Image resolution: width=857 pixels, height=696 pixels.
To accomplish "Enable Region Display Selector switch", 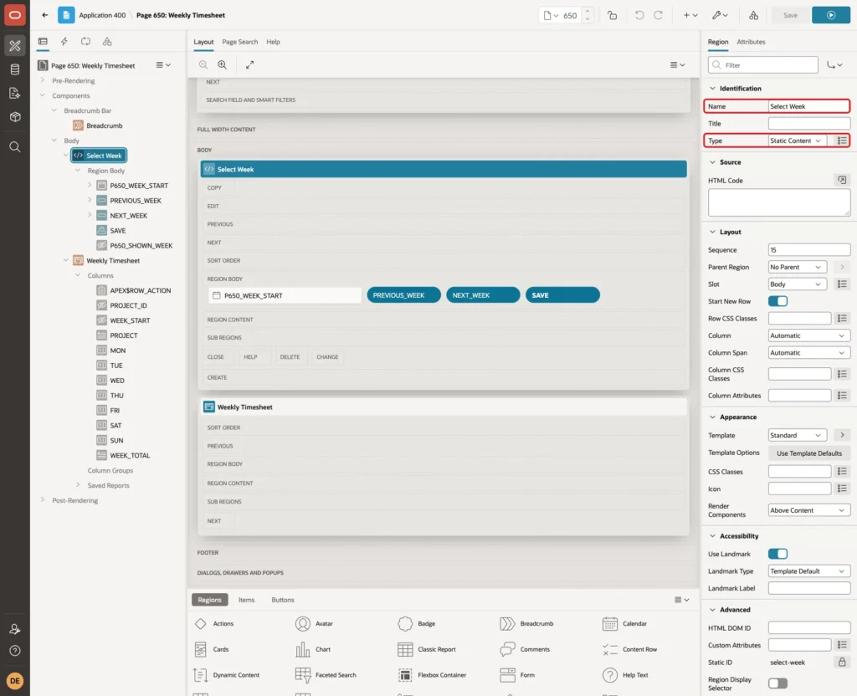I will (x=777, y=683).
